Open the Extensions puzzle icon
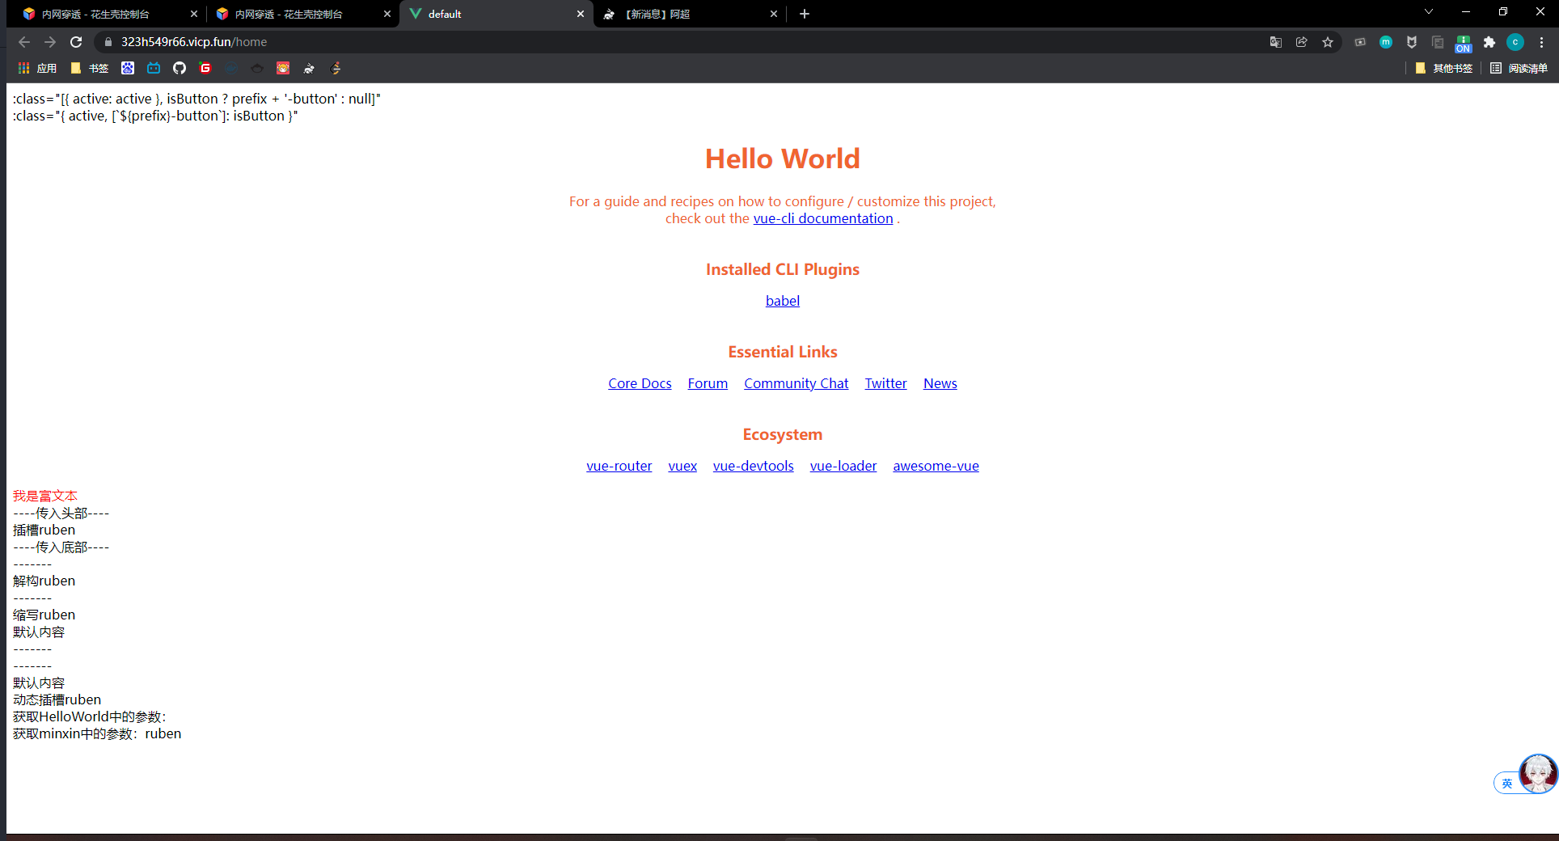The height and width of the screenshot is (841, 1559). pos(1489,42)
